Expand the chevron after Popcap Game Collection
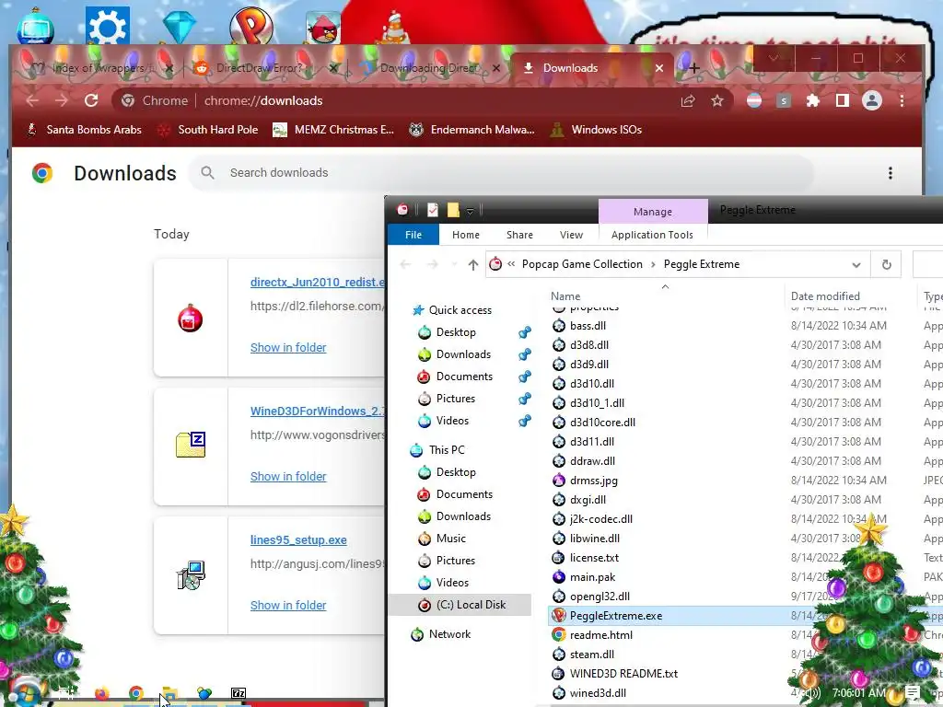This screenshot has height=707, width=943. (x=653, y=264)
